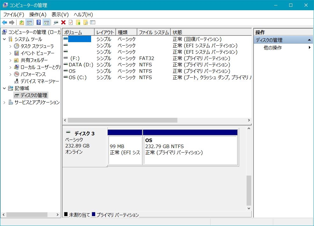The image size is (314, 226).
Task: Click the magnifier search page toolbar icon
Action: click(86, 22)
